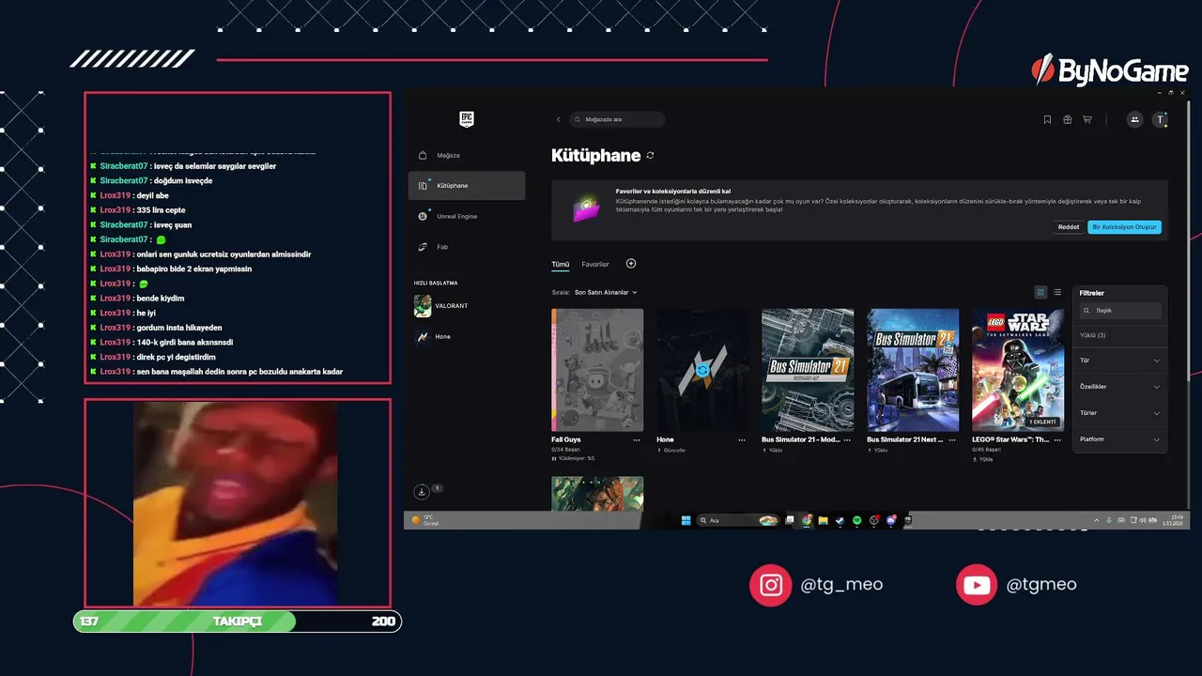Go back with the back arrow
This screenshot has width=1202, height=676.
coord(558,119)
